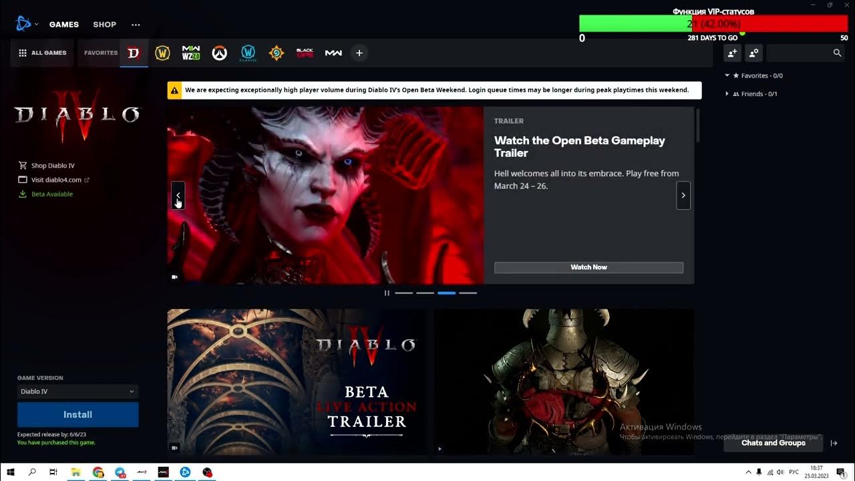This screenshot has width=855, height=481.
Task: Click the blue Install button
Action: click(77, 415)
